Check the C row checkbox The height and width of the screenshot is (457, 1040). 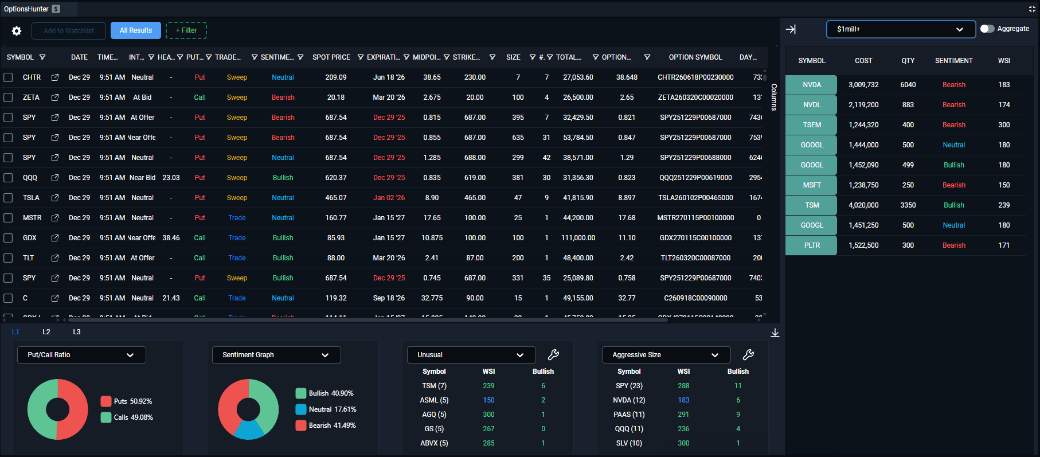pos(8,298)
